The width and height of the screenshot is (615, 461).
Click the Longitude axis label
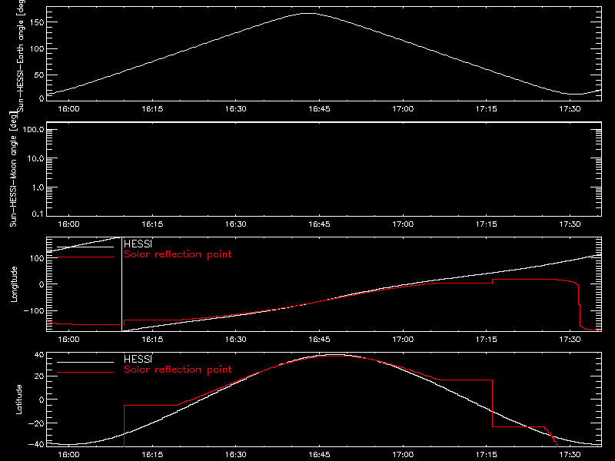point(14,284)
